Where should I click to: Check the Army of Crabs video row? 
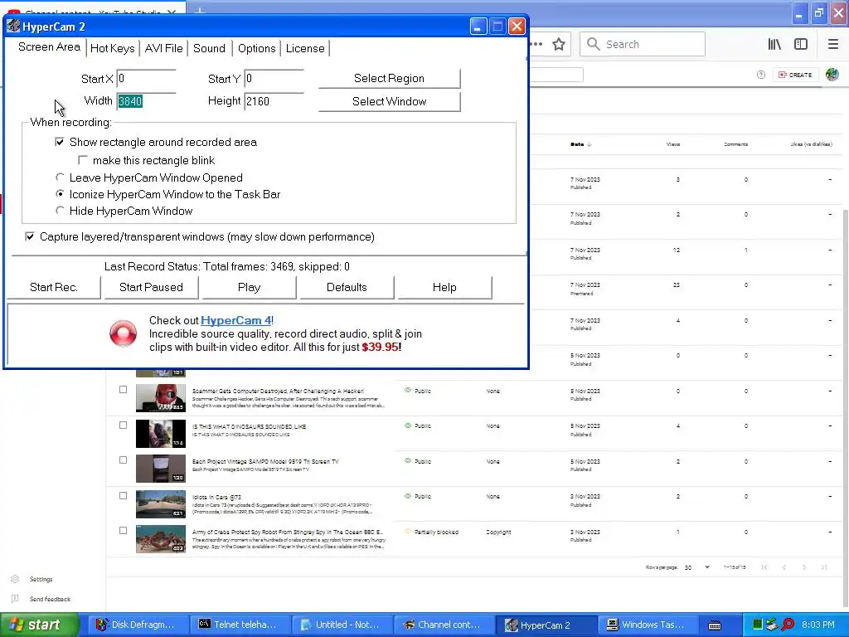tap(123, 531)
